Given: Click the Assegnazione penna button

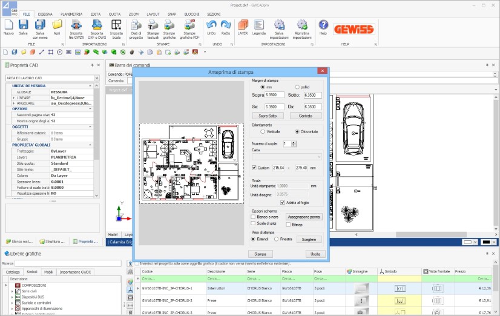Looking at the screenshot, I should pyautogui.click(x=304, y=217).
